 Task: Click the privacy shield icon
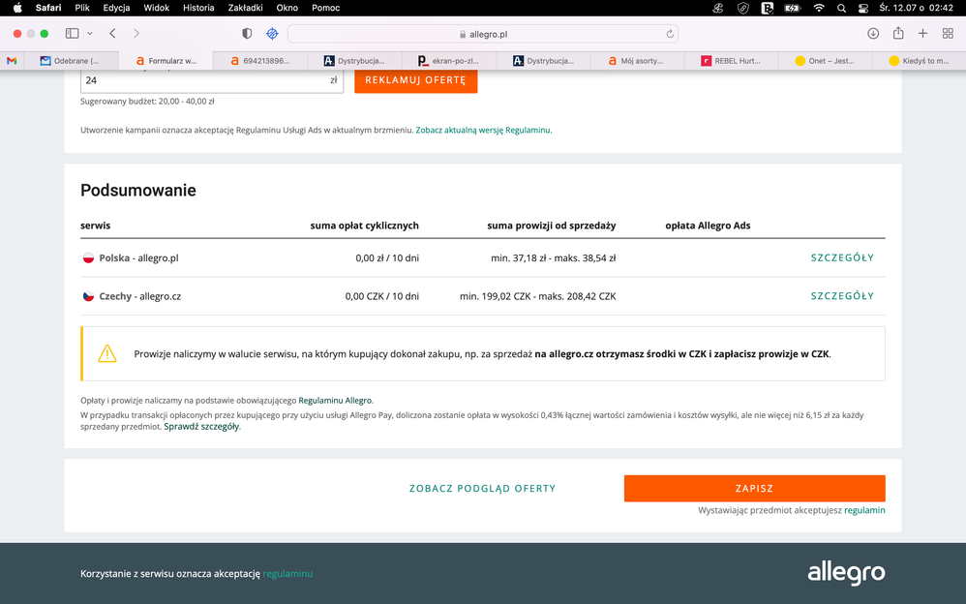pos(247,33)
